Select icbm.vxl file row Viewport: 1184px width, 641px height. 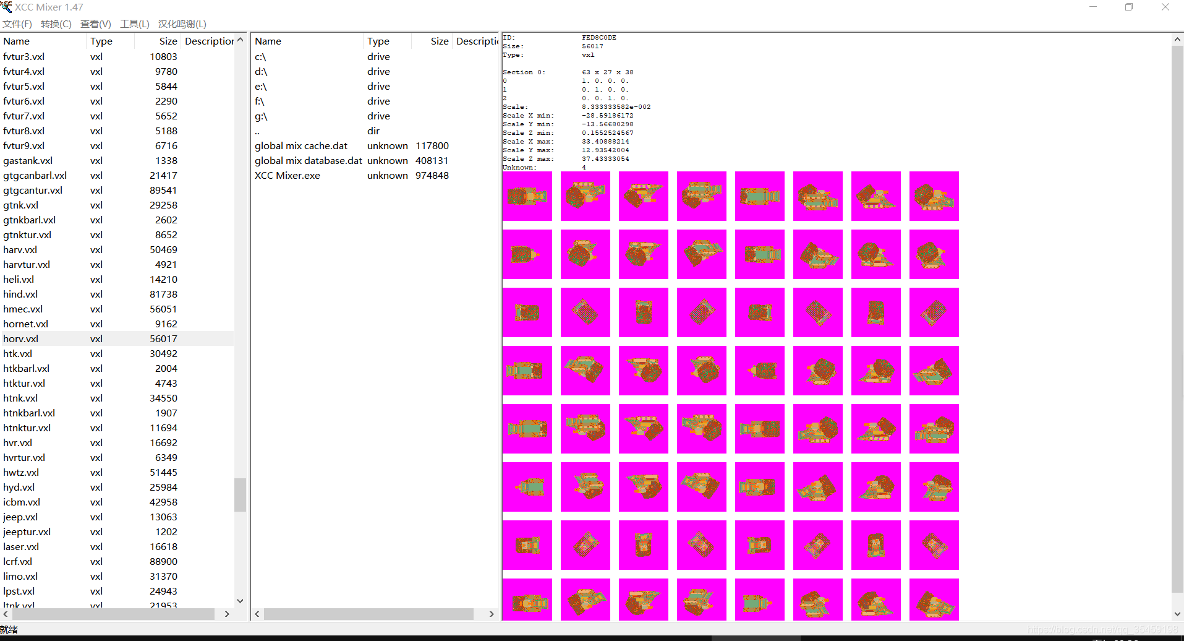click(x=117, y=502)
